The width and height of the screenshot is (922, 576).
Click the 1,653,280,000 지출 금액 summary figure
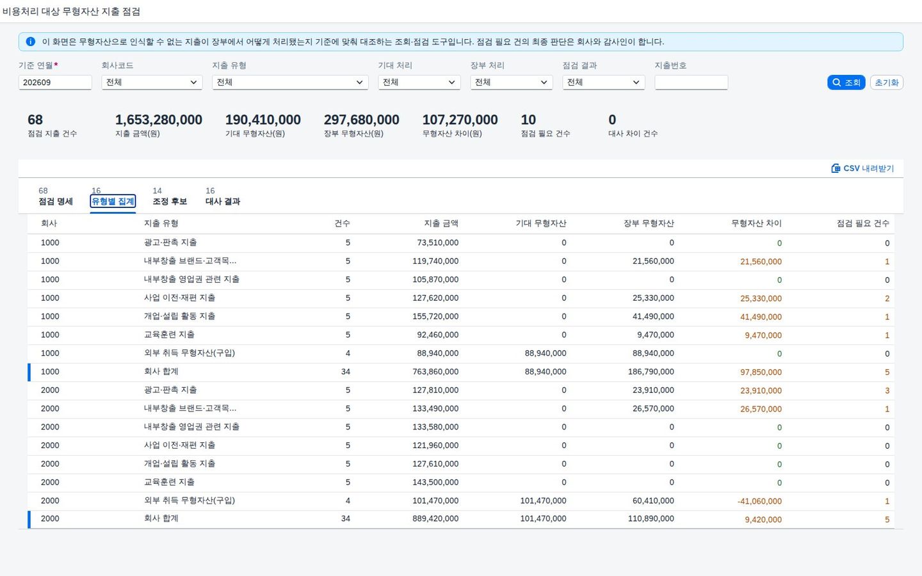coord(159,120)
